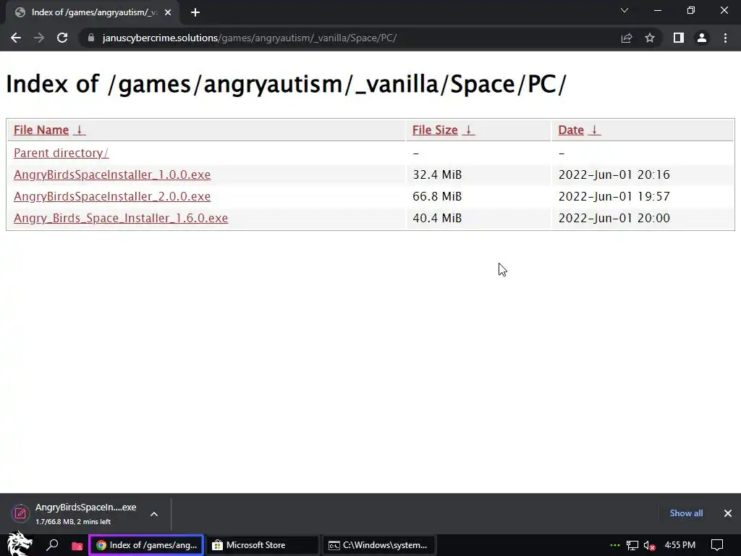Click the muted volume tray icon
The height and width of the screenshot is (556, 741).
coord(649,546)
